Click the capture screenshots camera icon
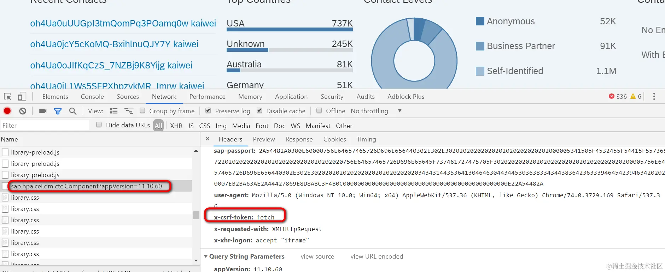 click(43, 111)
